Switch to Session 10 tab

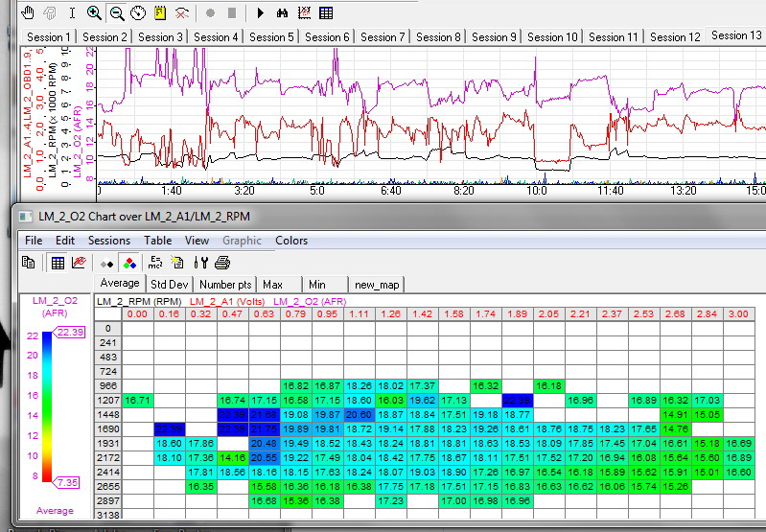point(552,37)
